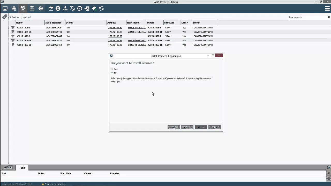Viewport: 331px width, 186px height.
Task: Click the Next button in the dialog
Action: click(201, 127)
